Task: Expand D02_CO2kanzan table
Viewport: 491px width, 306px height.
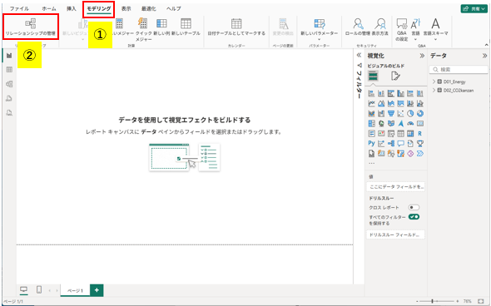Action: (x=434, y=90)
